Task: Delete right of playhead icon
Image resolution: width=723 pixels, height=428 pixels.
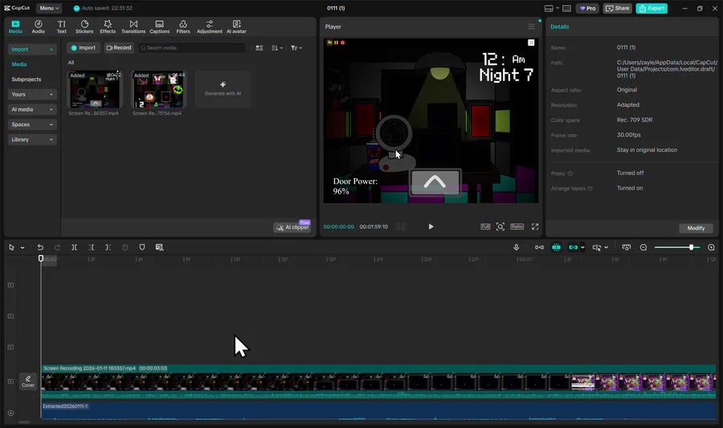Action: pyautogui.click(x=108, y=247)
